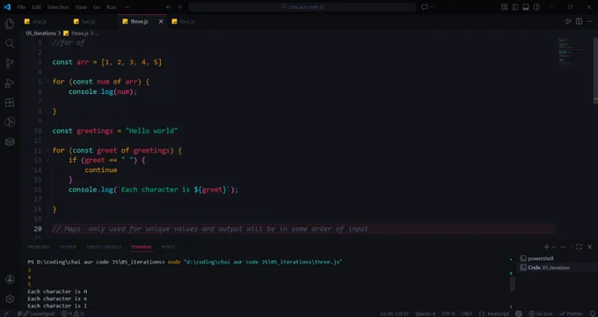The image size is (598, 317).
Task: Open the Customize Layout icon
Action: tap(504, 7)
